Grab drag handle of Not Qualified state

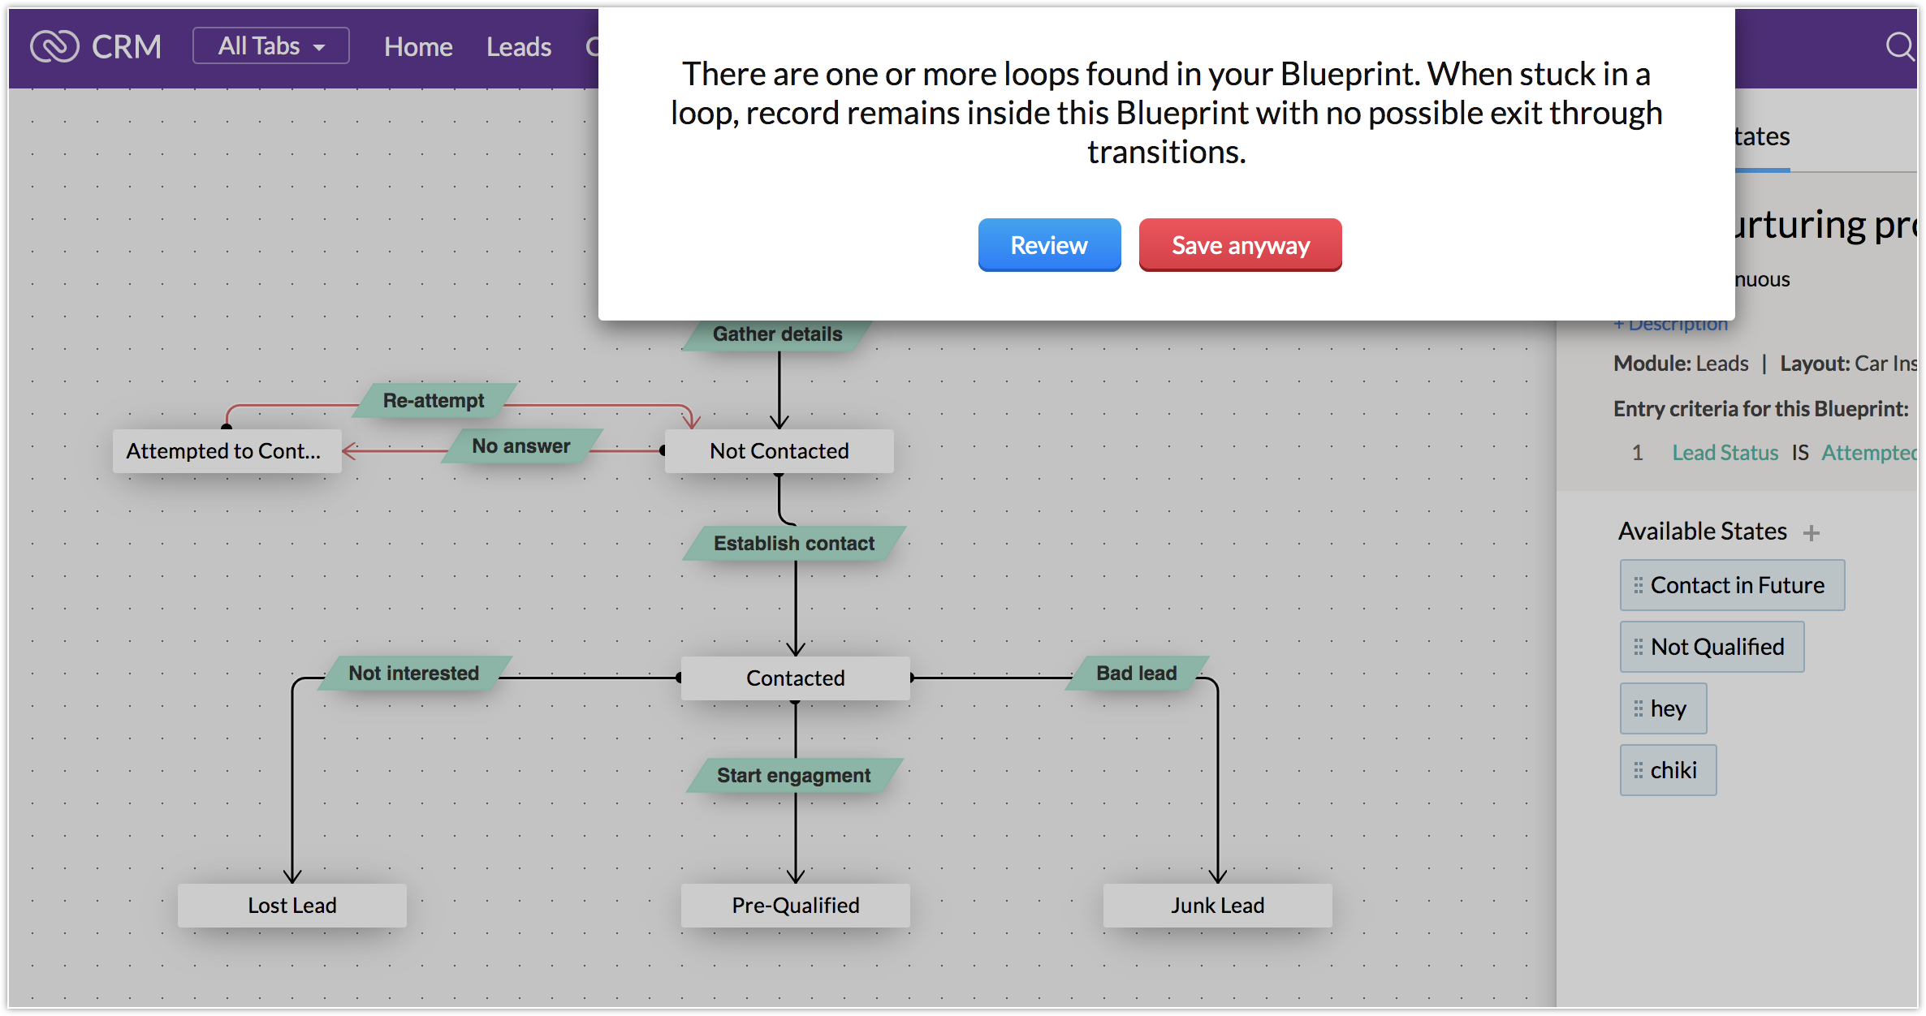[1638, 647]
